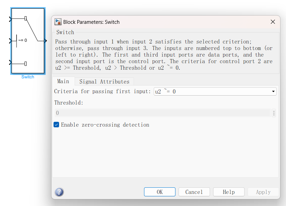Click the blue question mark help icon
This screenshot has height=206, width=286.
pos(59,192)
